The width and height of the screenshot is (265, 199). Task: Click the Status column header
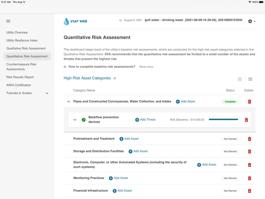tap(230, 91)
